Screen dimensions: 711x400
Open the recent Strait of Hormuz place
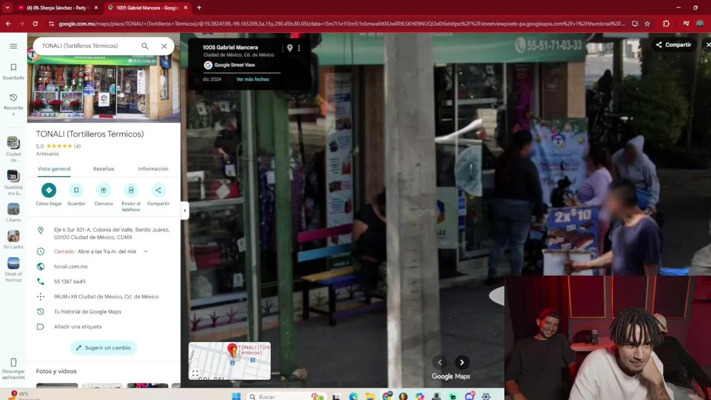tap(13, 270)
